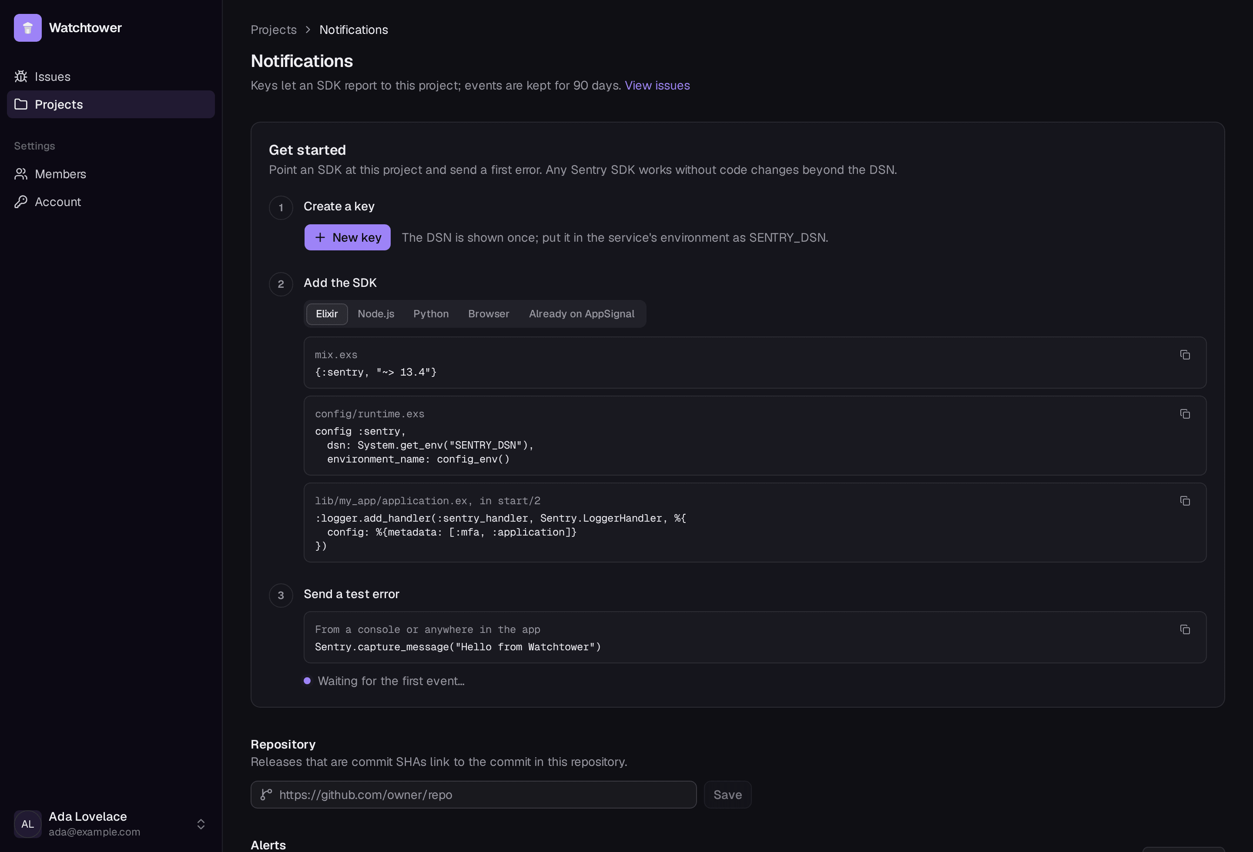Click the plus icon in New key

click(320, 237)
